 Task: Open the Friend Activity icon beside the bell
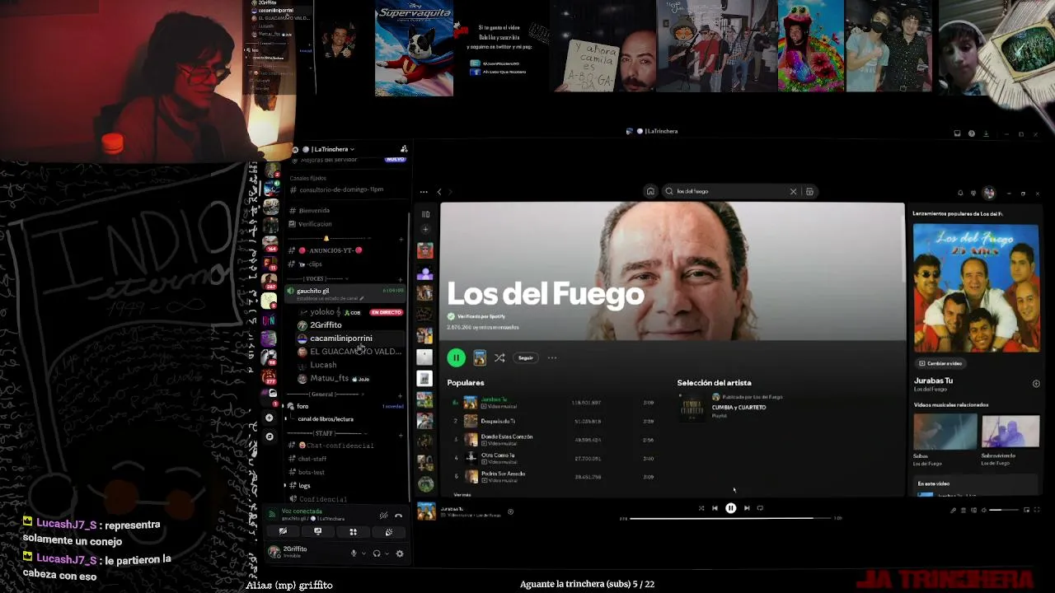[973, 193]
